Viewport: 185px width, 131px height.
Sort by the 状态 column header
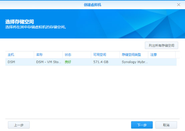(77, 55)
